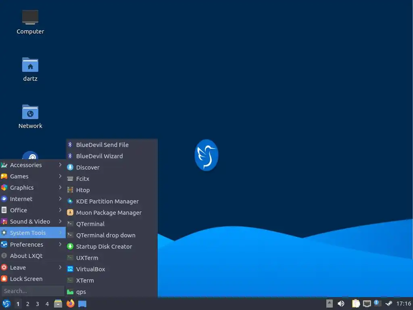The width and height of the screenshot is (413, 310).
Task: Switch to desktop 1 in pager
Action: (x=18, y=304)
